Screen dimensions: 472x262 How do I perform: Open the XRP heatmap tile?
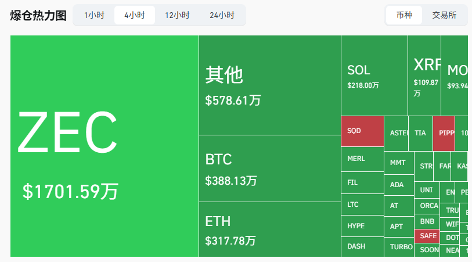pyautogui.click(x=424, y=76)
